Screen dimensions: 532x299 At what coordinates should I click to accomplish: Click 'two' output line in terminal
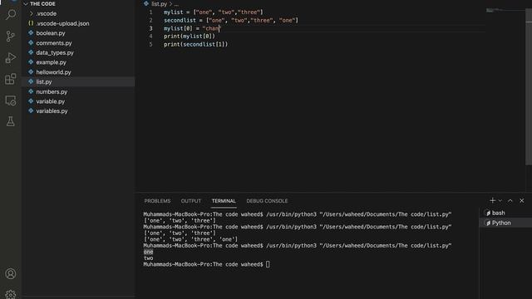148,258
